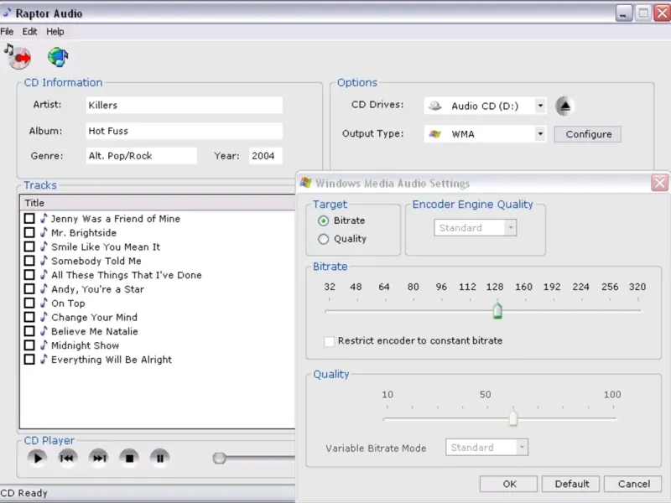Check the Jenny Was a Friend of Mine track
The image size is (671, 503).
point(29,219)
